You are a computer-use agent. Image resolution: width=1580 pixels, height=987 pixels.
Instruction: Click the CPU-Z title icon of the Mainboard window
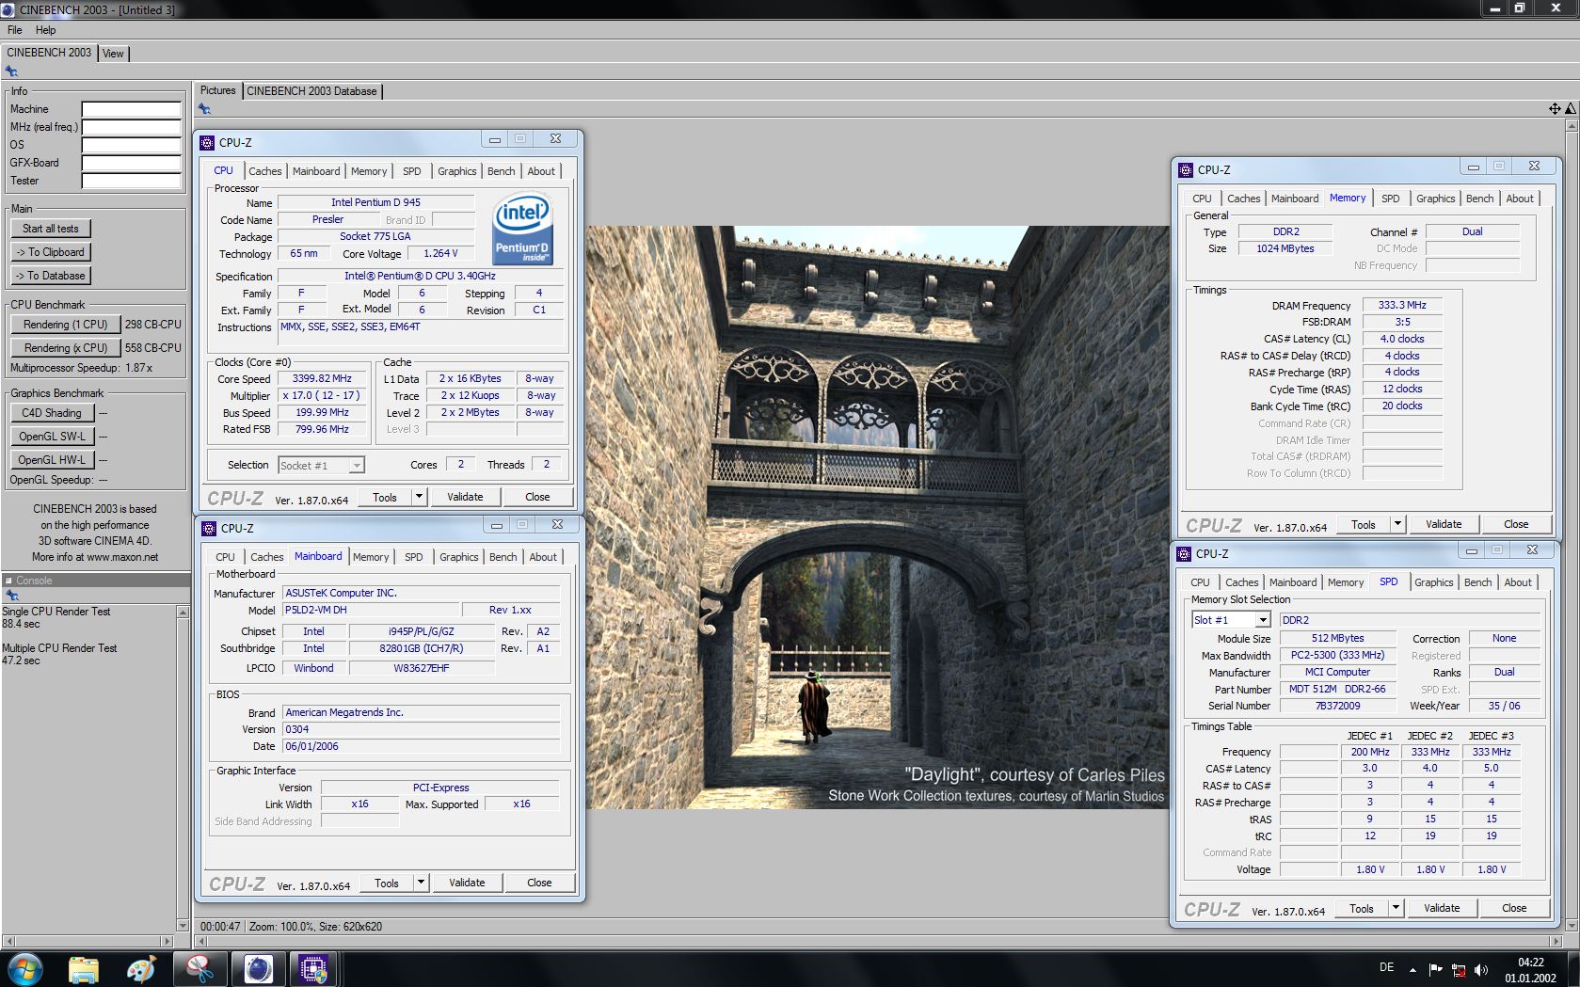[x=210, y=528]
